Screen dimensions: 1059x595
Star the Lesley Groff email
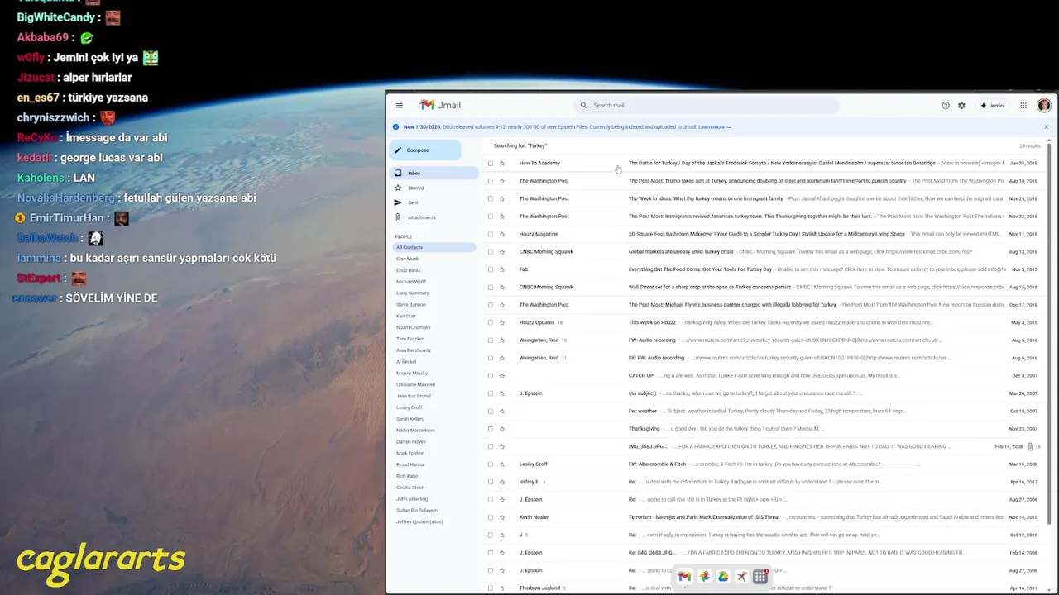[x=501, y=464]
